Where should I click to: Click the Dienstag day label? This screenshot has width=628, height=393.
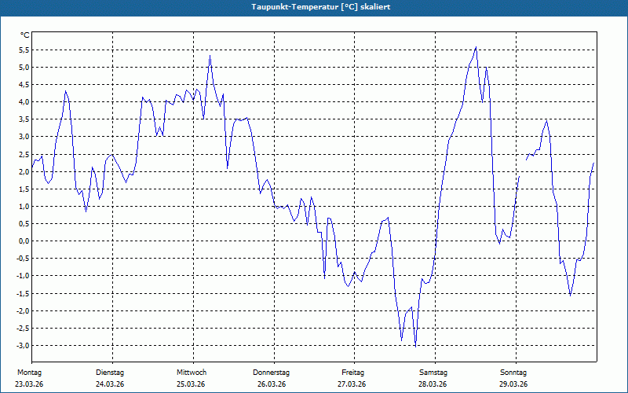point(110,373)
